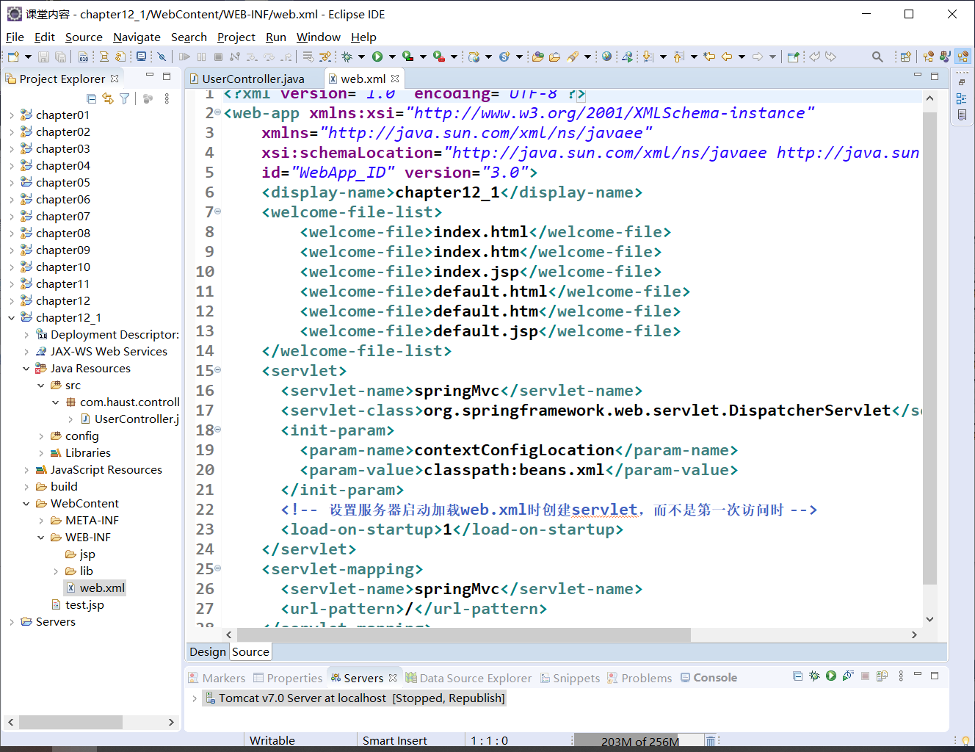Switch to the Design editor tab
Screen dimensions: 975x752
(x=208, y=651)
